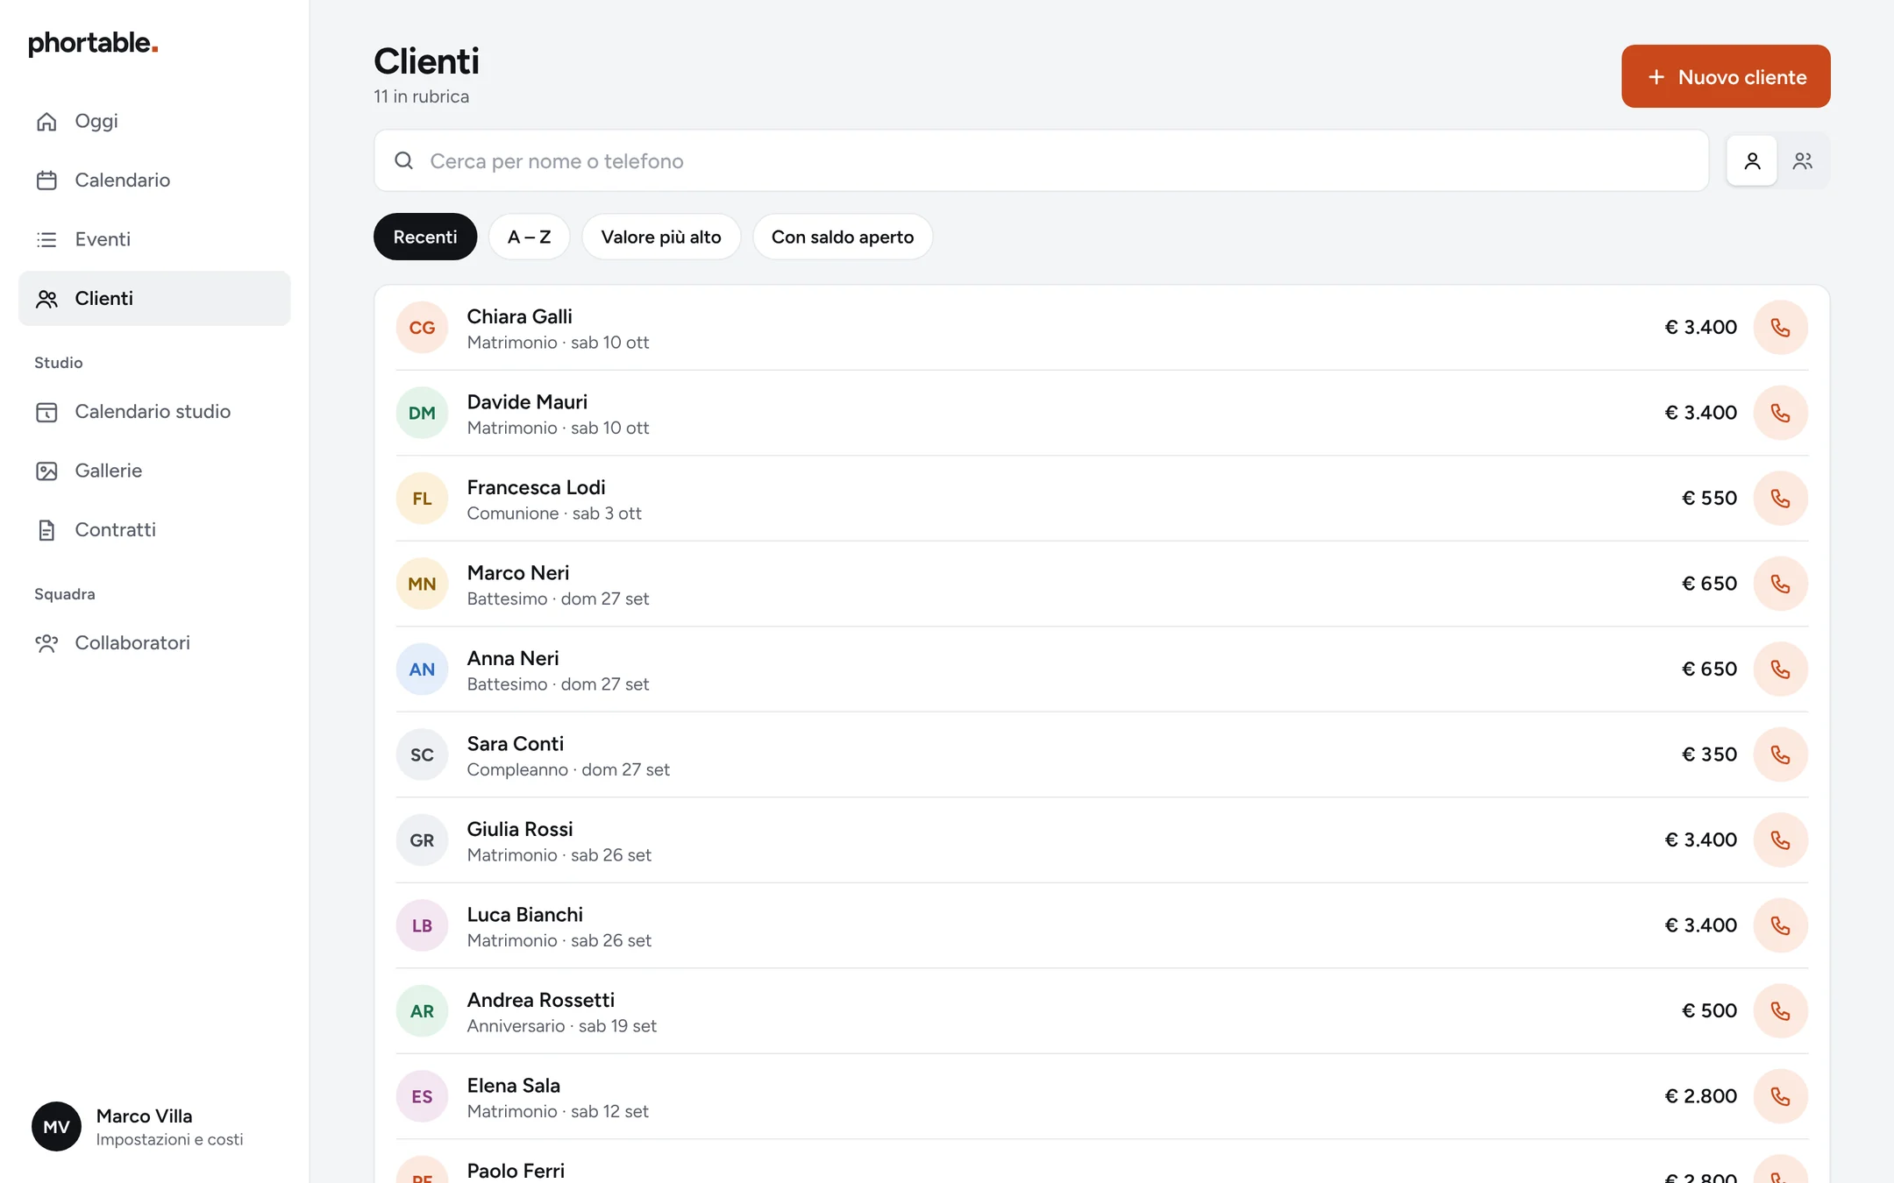The image size is (1894, 1183).
Task: Call Davide Mauri using phone icon
Action: point(1780,413)
